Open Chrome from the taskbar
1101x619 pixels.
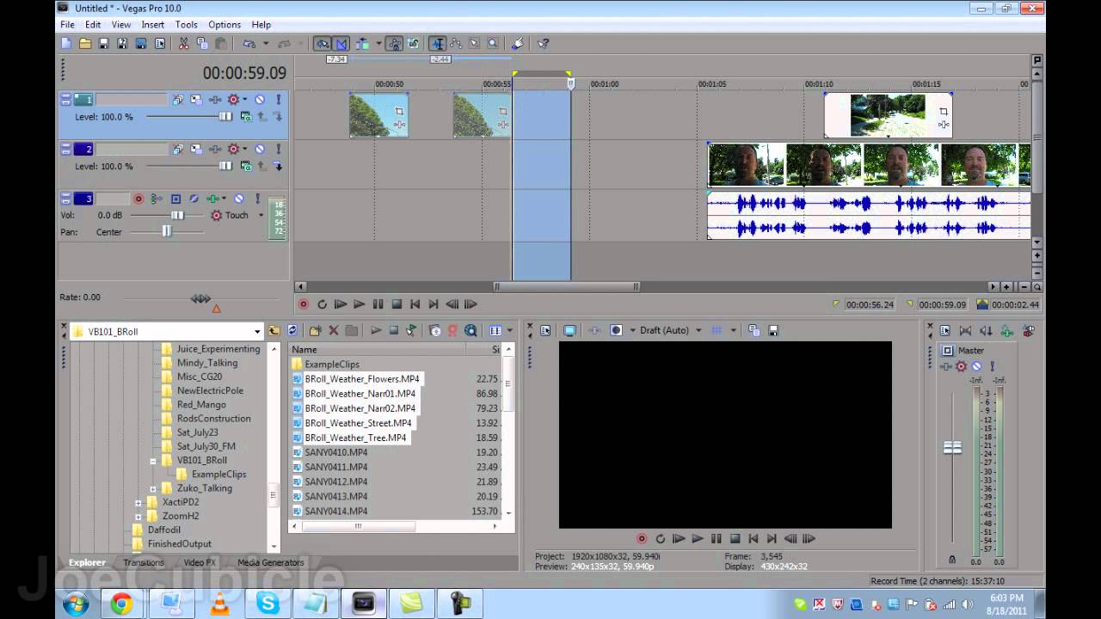pyautogui.click(x=121, y=604)
